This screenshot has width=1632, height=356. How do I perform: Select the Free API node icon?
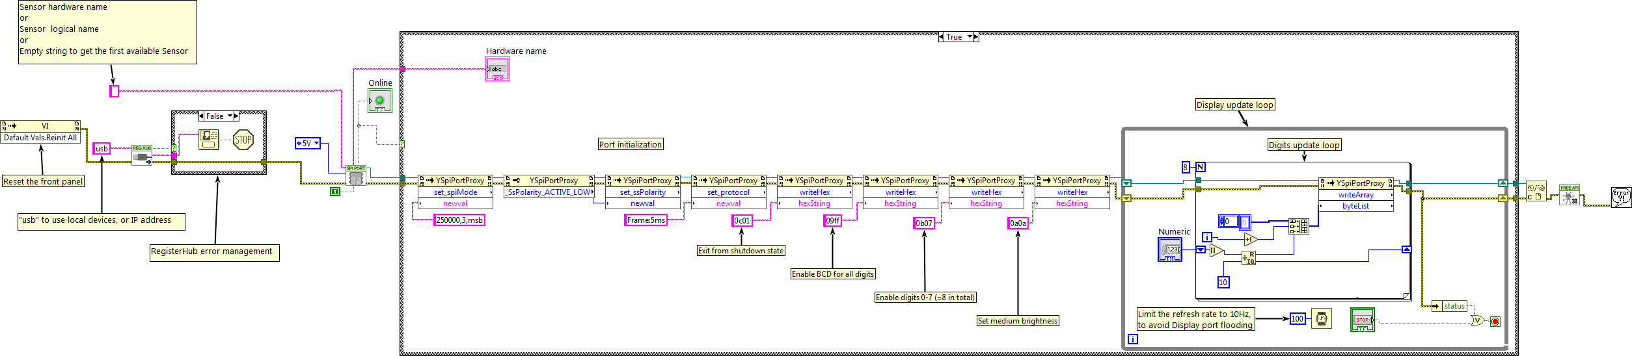[1569, 196]
